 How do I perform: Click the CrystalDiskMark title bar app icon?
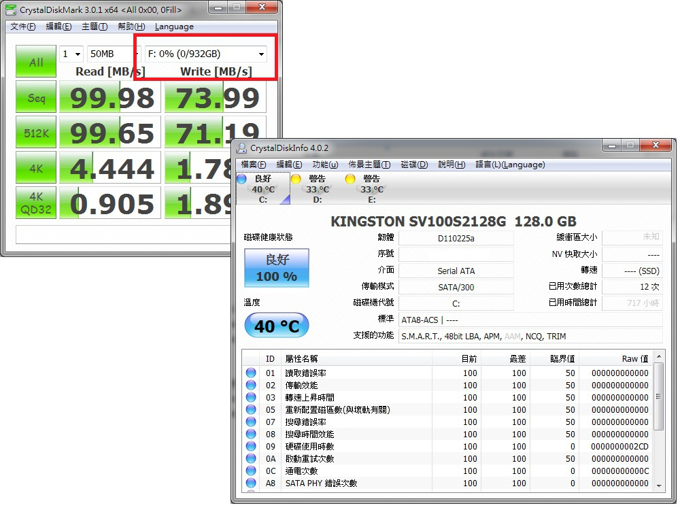pyautogui.click(x=11, y=10)
